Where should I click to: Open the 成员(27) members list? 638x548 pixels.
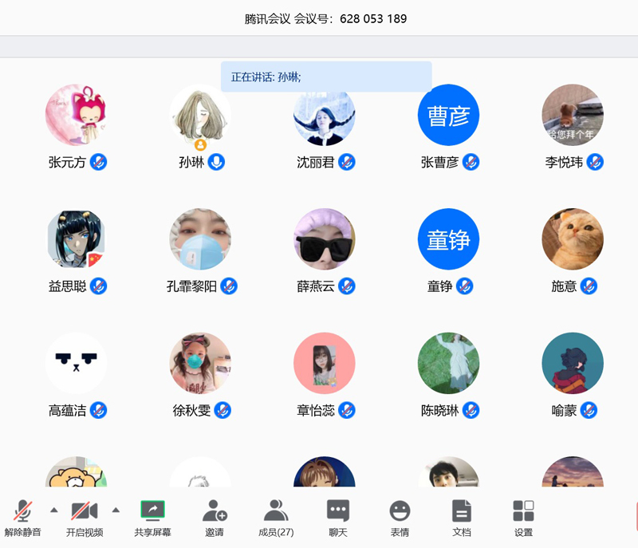tap(276, 511)
